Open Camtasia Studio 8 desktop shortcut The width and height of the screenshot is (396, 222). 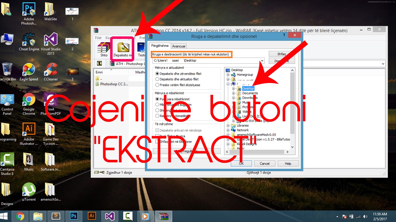pos(7,164)
